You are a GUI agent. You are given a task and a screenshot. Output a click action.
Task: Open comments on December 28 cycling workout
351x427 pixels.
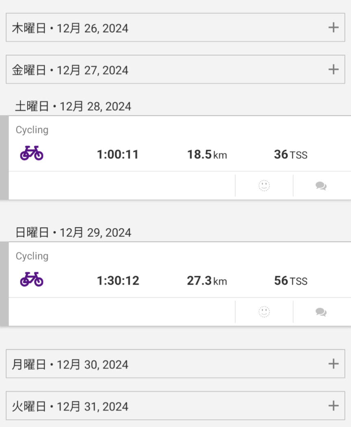tap(321, 186)
